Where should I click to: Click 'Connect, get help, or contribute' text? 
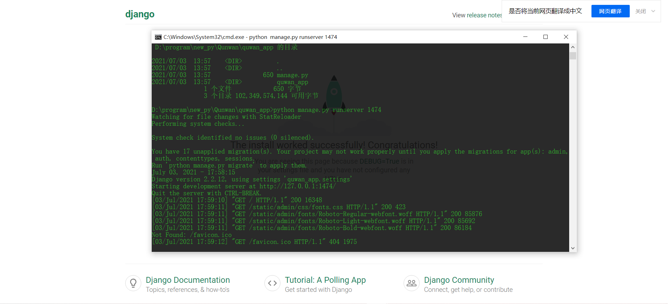pos(468,290)
